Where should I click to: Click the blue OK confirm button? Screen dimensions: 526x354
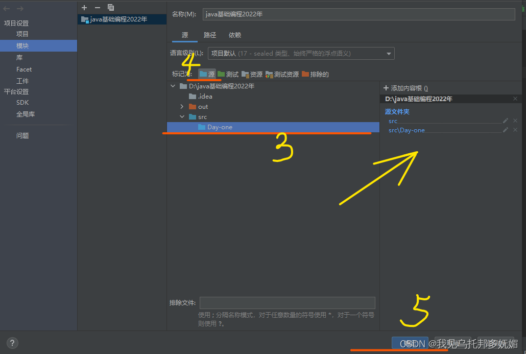[410, 343]
